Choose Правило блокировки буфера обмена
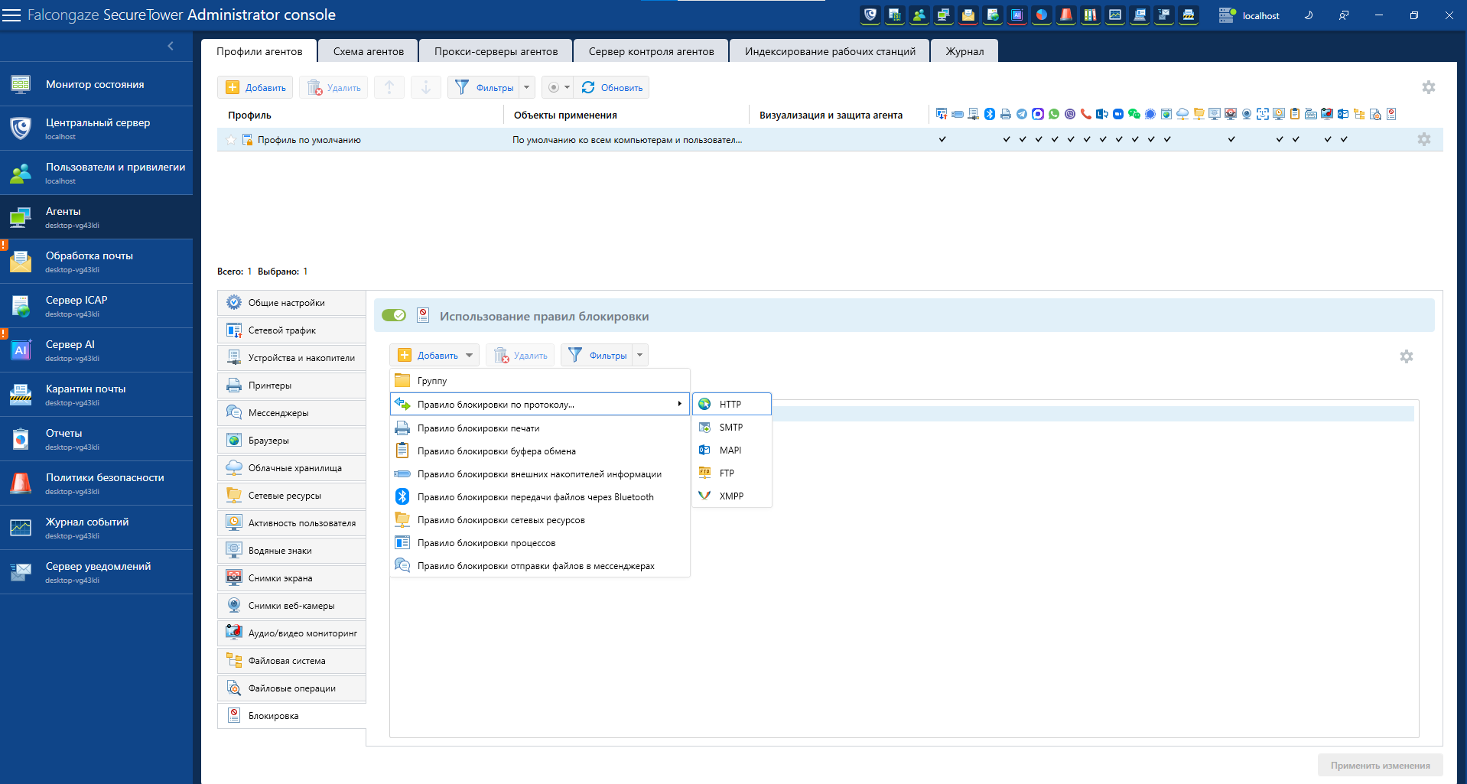This screenshot has height=784, width=1467. [540, 451]
